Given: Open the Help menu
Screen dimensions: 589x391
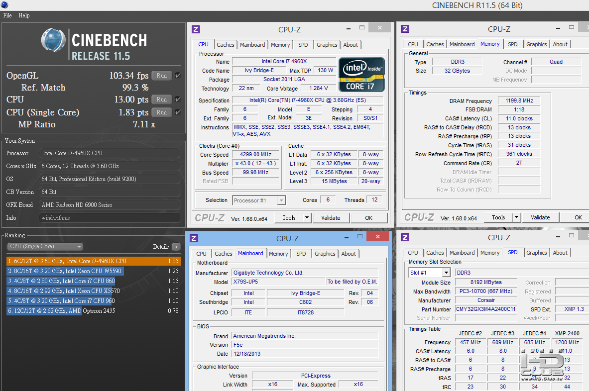Looking at the screenshot, I should point(24,15).
